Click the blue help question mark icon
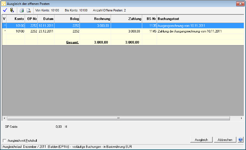 [241, 140]
